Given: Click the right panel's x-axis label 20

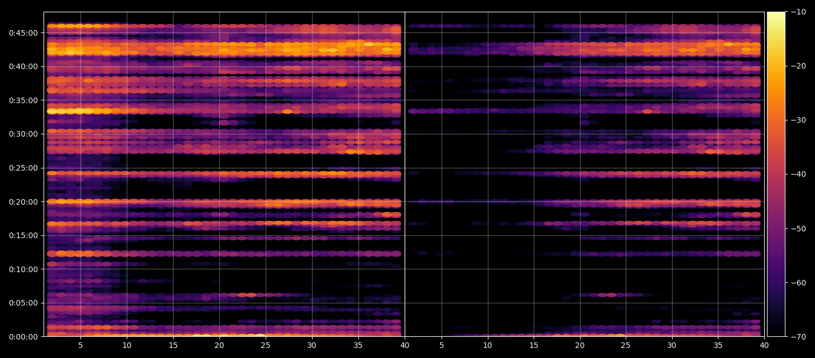Looking at the screenshot, I should point(580,346).
